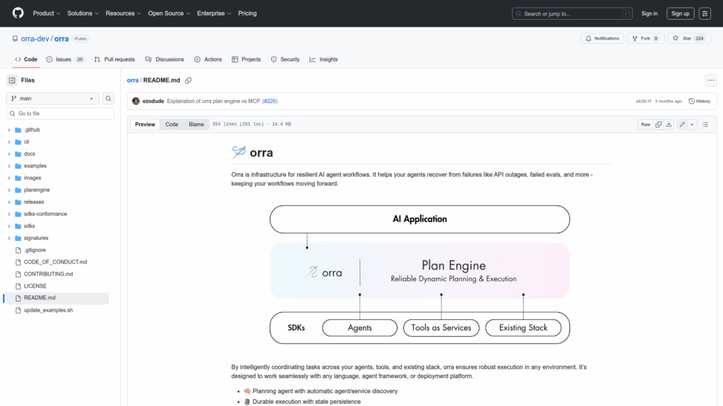
Task: Open the three-dot more options menu
Action: point(711,80)
